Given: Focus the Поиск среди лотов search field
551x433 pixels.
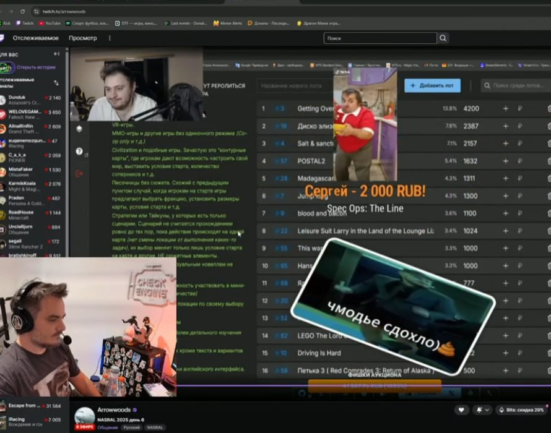Looking at the screenshot, I should (516, 85).
